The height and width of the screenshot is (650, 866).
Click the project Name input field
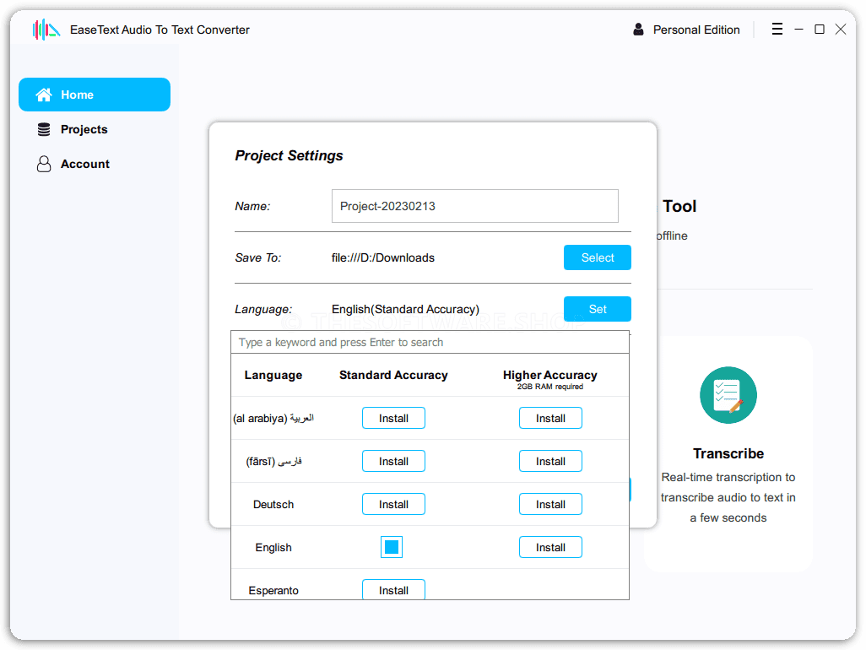(474, 206)
